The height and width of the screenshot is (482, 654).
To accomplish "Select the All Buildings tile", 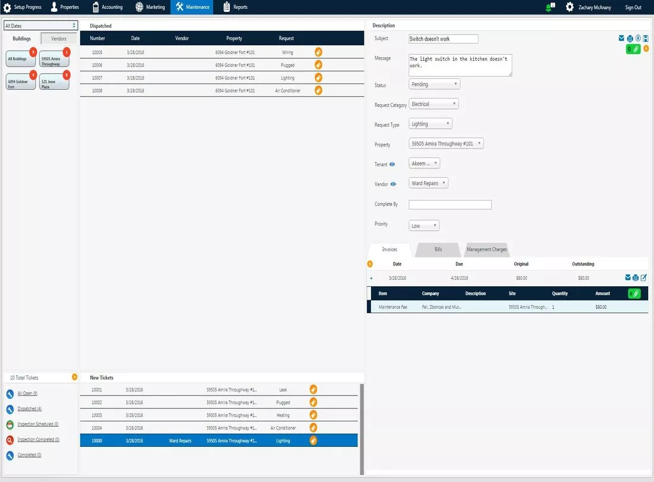I will 21,59.
